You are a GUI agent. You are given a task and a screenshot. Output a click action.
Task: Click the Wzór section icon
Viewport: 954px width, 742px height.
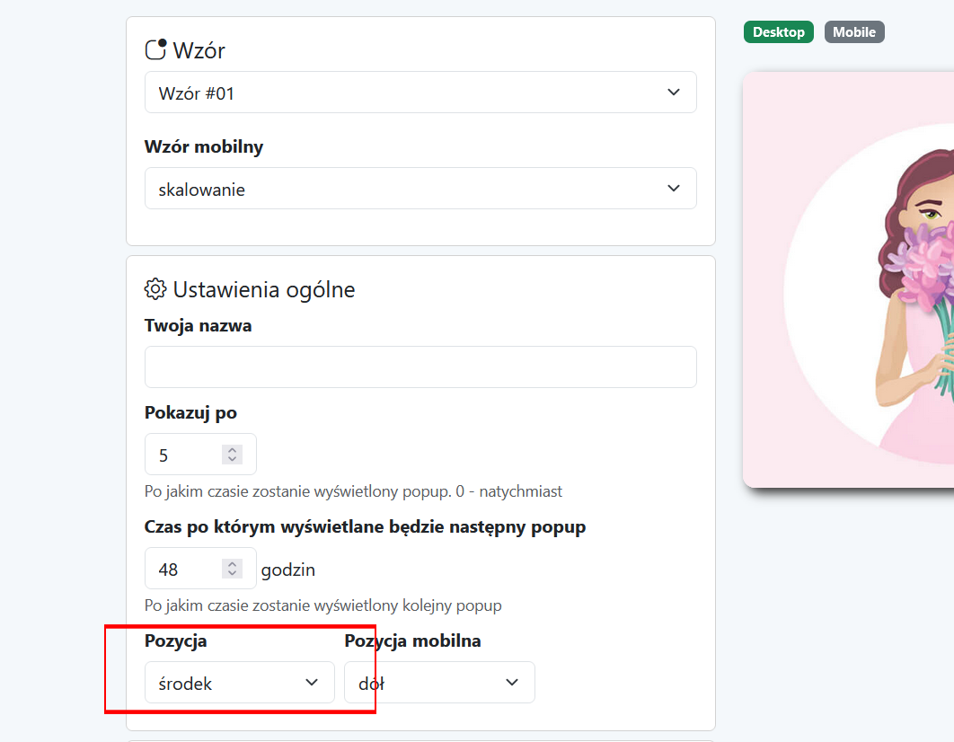click(155, 49)
